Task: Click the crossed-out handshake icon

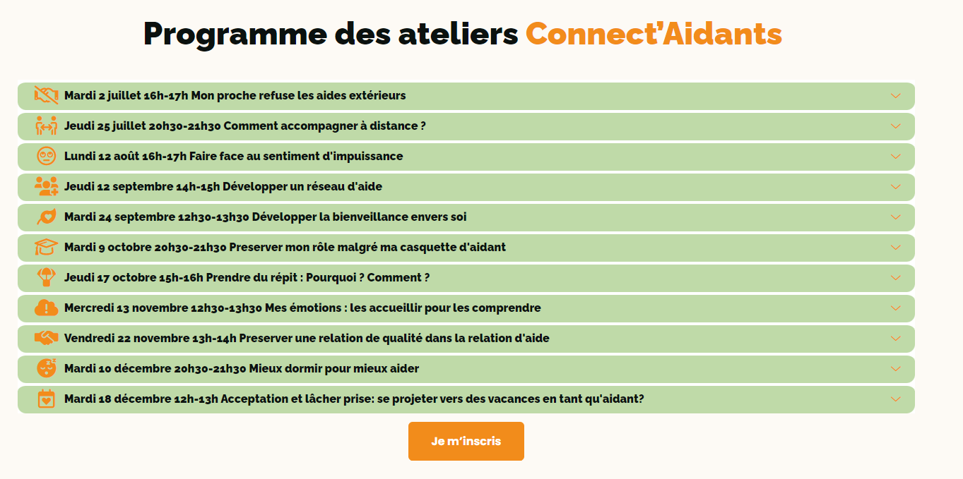Action: (x=47, y=95)
